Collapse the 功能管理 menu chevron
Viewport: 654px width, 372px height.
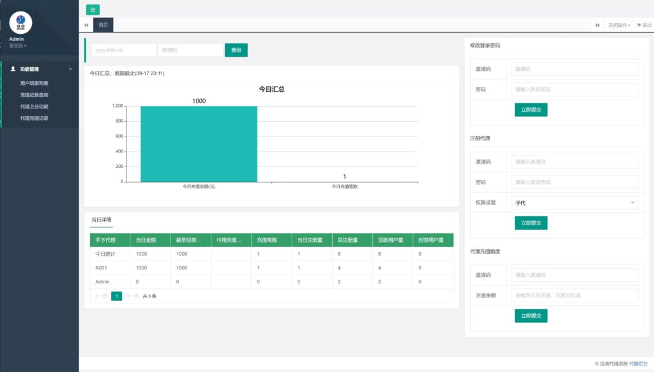click(x=70, y=69)
